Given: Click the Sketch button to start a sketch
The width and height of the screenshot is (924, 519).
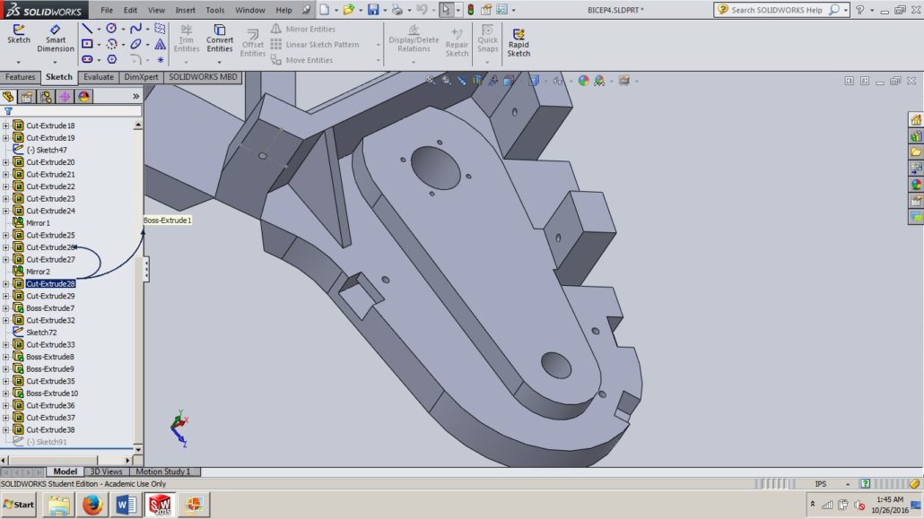Looking at the screenshot, I should tap(18, 36).
